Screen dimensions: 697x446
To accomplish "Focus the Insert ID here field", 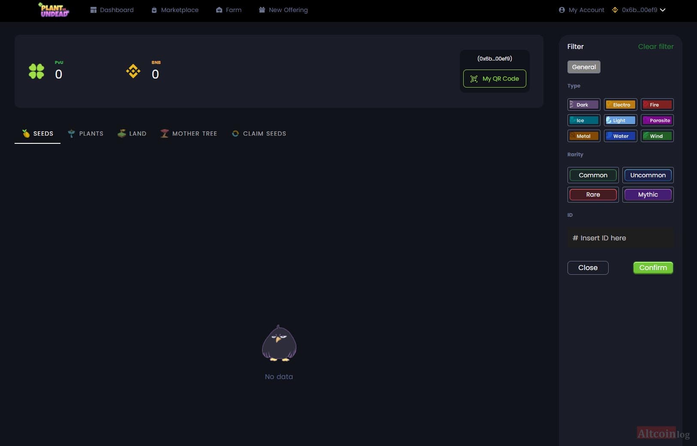I will coord(621,238).
